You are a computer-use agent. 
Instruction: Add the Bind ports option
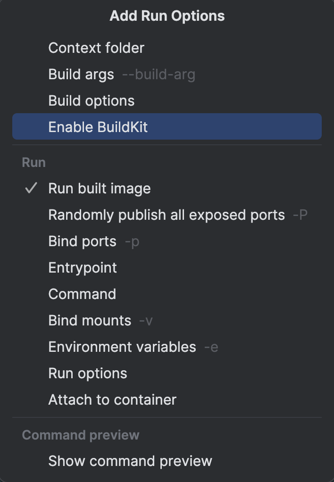coord(82,241)
